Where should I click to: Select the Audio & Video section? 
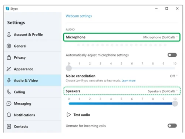coord(33,80)
